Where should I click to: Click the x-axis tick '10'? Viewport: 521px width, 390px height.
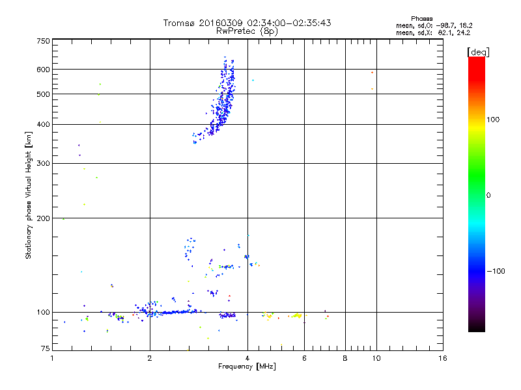pos(376,358)
